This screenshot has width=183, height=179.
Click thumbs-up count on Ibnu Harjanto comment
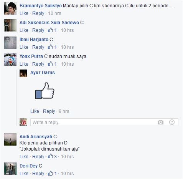52,47
